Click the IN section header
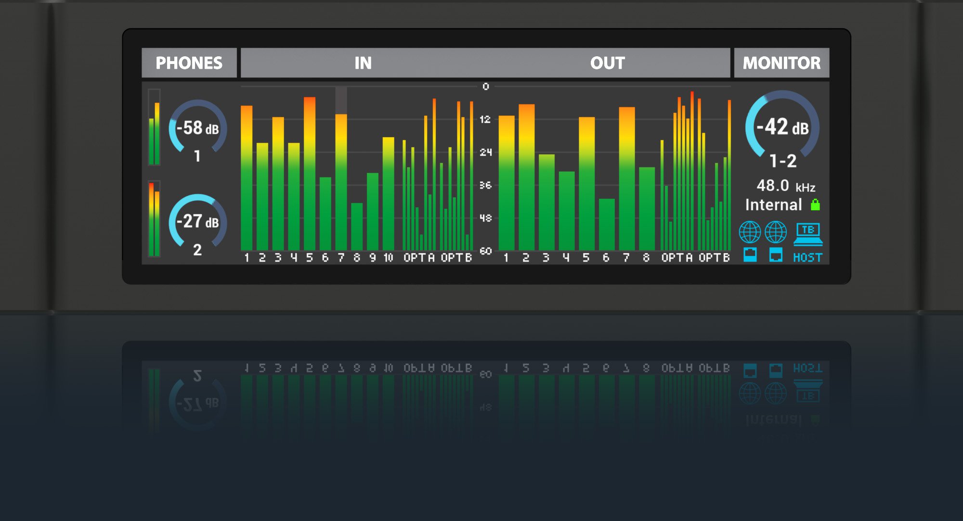This screenshot has height=521, width=963. 363,63
